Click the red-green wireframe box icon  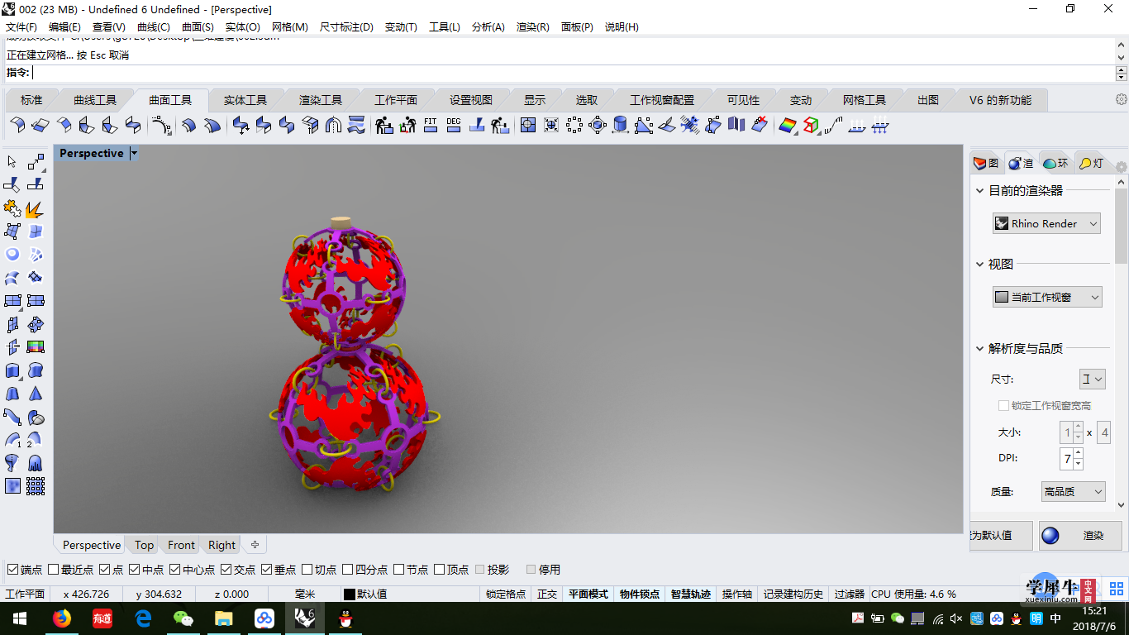coord(811,125)
